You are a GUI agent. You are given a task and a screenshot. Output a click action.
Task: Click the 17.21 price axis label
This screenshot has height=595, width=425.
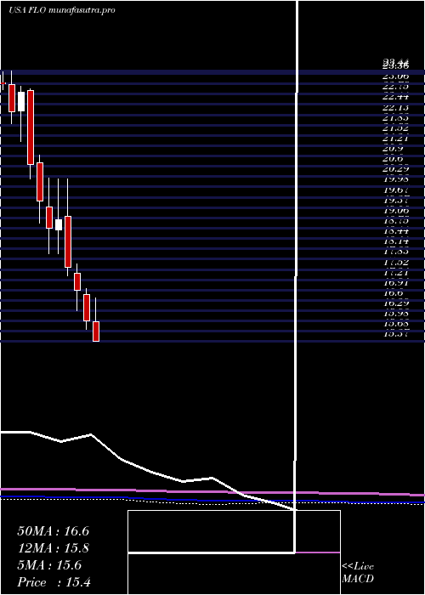[x=395, y=273]
